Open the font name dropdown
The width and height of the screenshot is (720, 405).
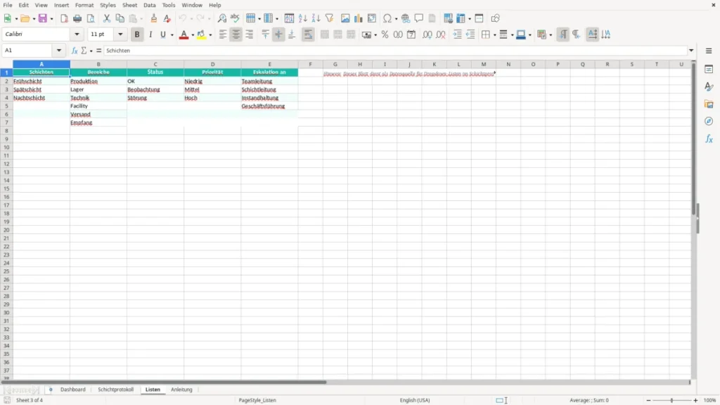click(77, 34)
